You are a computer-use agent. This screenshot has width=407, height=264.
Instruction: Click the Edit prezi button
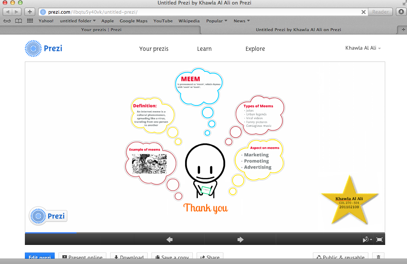(39, 257)
